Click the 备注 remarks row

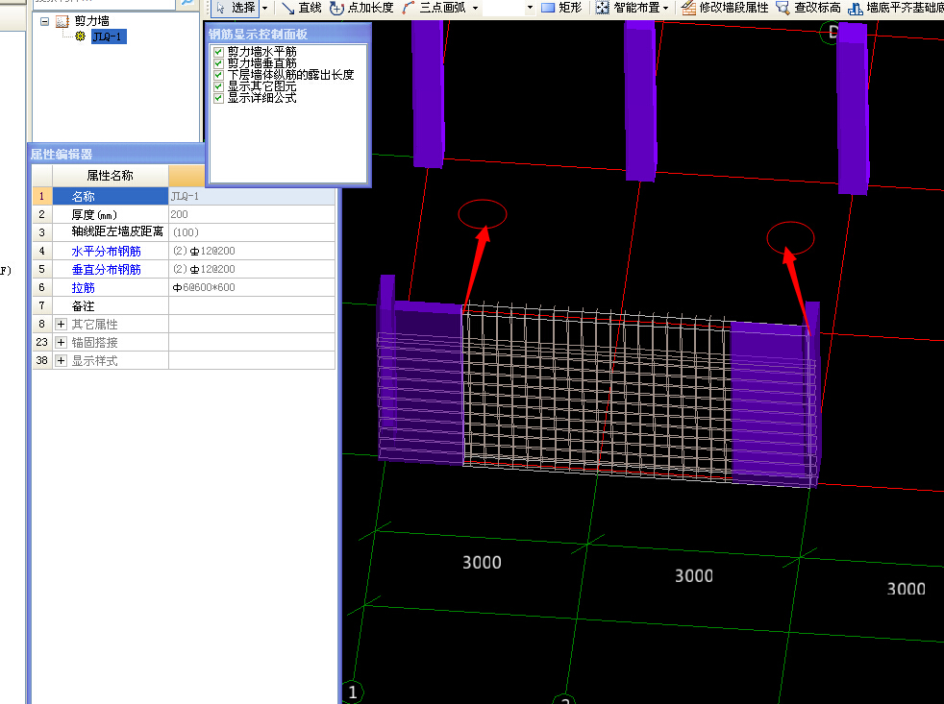pyautogui.click(x=184, y=305)
